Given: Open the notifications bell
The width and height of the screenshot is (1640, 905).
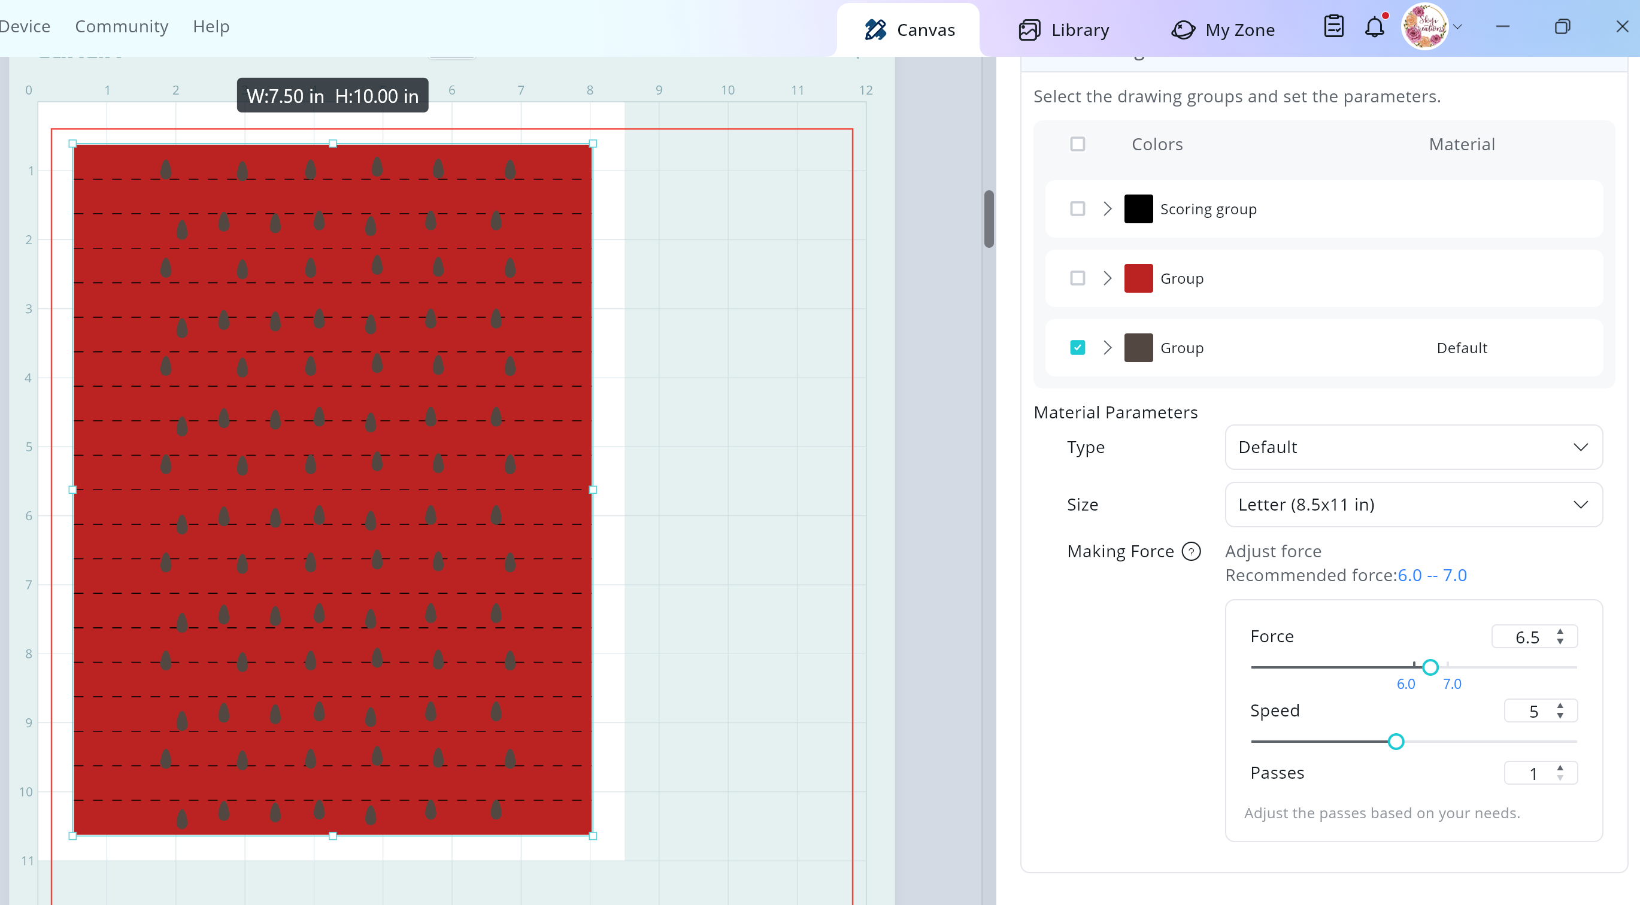Looking at the screenshot, I should coord(1375,27).
